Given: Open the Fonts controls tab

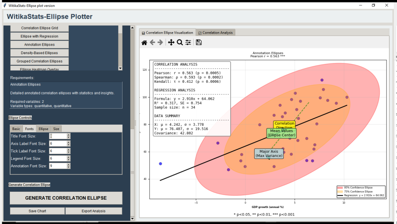Looking at the screenshot, I should [29, 129].
